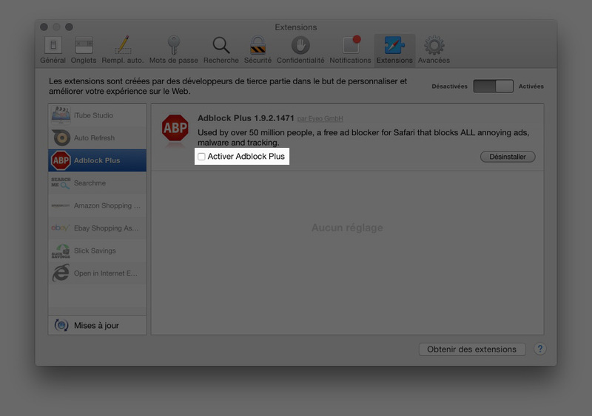The image size is (592, 416).
Task: Select Searchme extension in list
Action: coord(98,183)
